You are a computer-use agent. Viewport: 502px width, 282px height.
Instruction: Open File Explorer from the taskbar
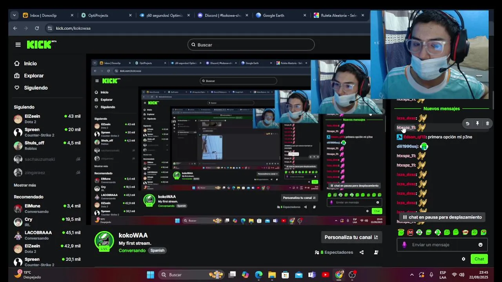(x=272, y=275)
